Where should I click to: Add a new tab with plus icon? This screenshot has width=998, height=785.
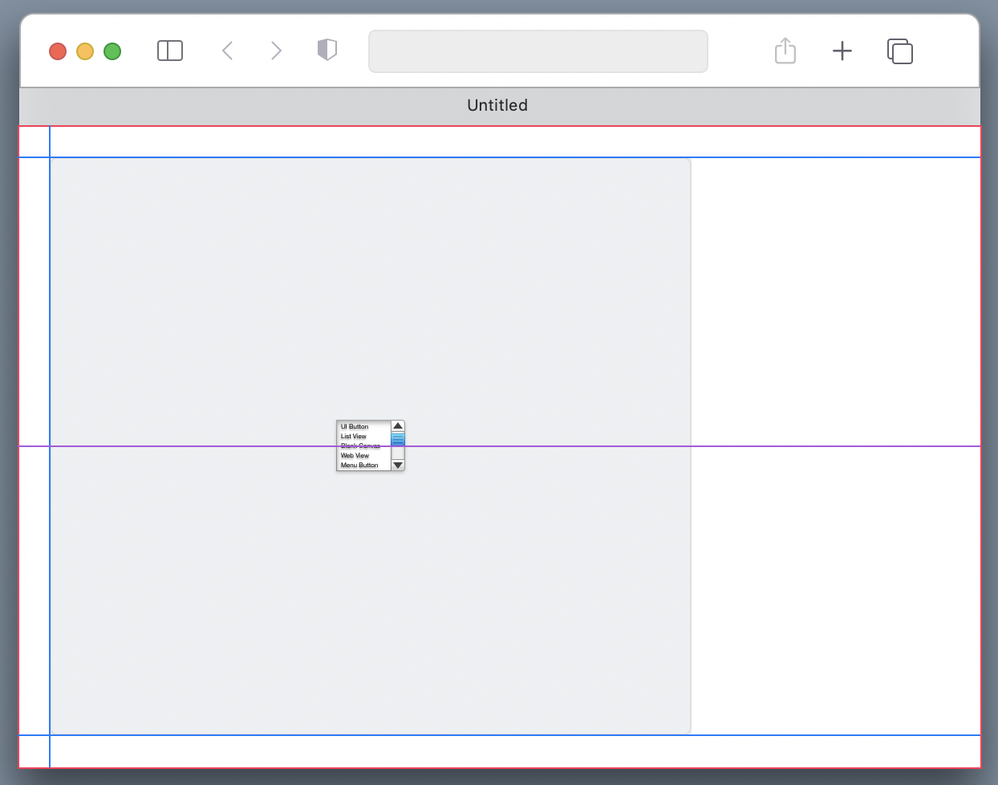click(x=842, y=51)
